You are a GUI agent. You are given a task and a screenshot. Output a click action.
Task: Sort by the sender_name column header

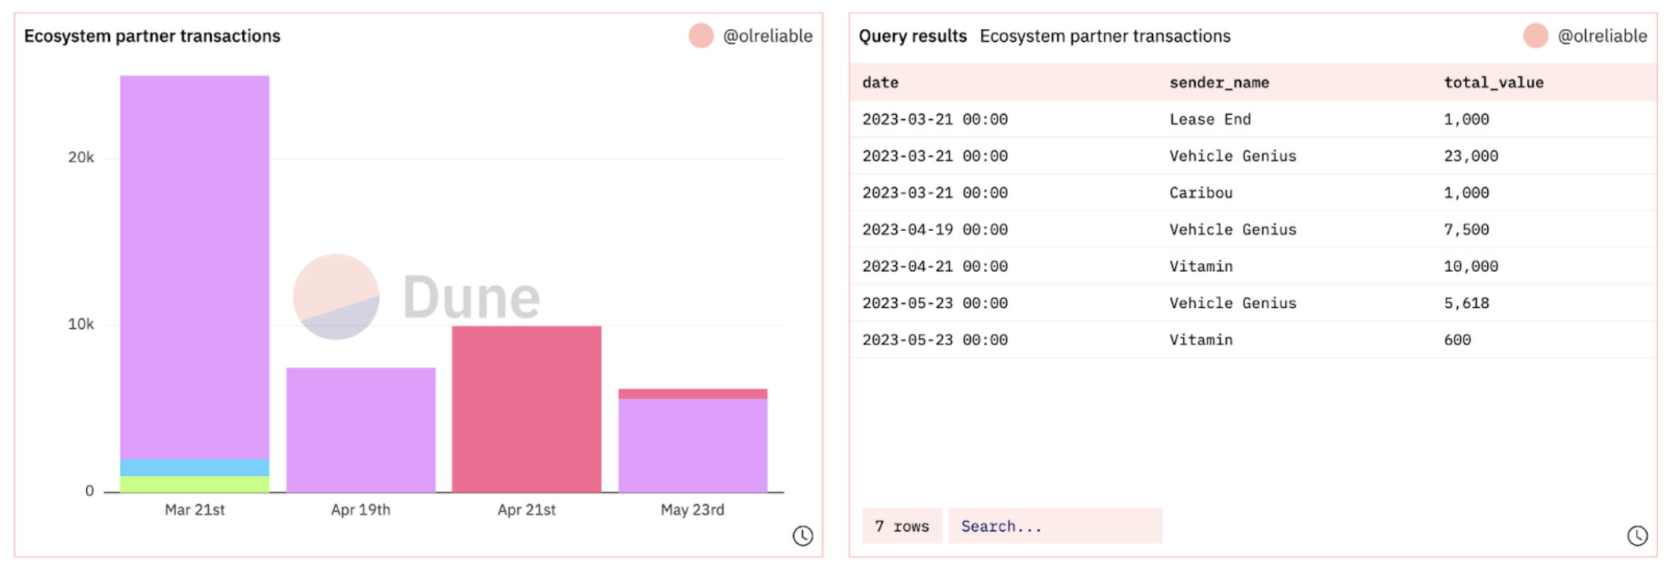[x=1219, y=83]
